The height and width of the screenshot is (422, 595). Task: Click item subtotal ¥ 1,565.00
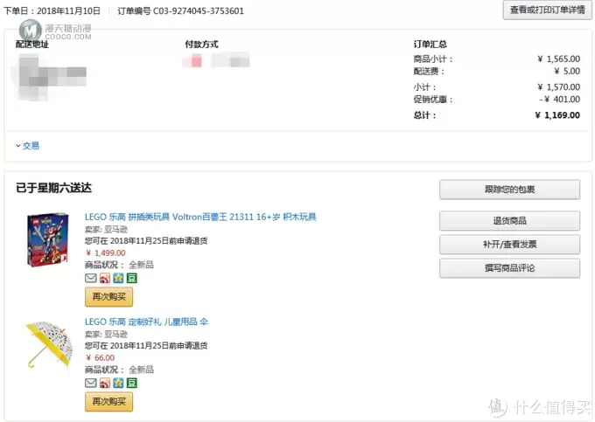[x=559, y=59]
